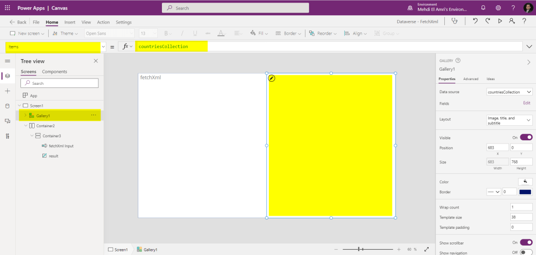Image resolution: width=536 pixels, height=255 pixels.
Task: Open the Layout dropdown
Action: click(509, 120)
